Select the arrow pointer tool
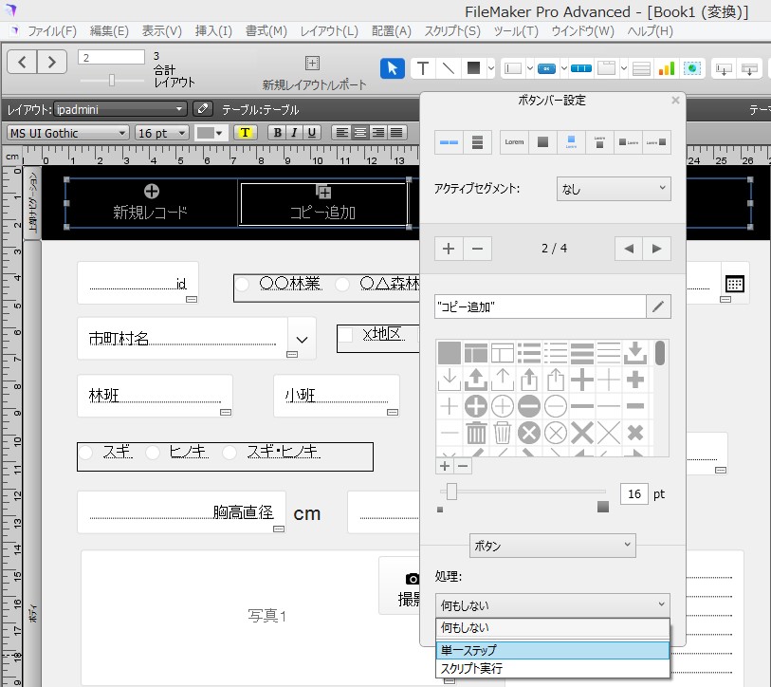Image resolution: width=771 pixels, height=687 pixels. [x=392, y=68]
